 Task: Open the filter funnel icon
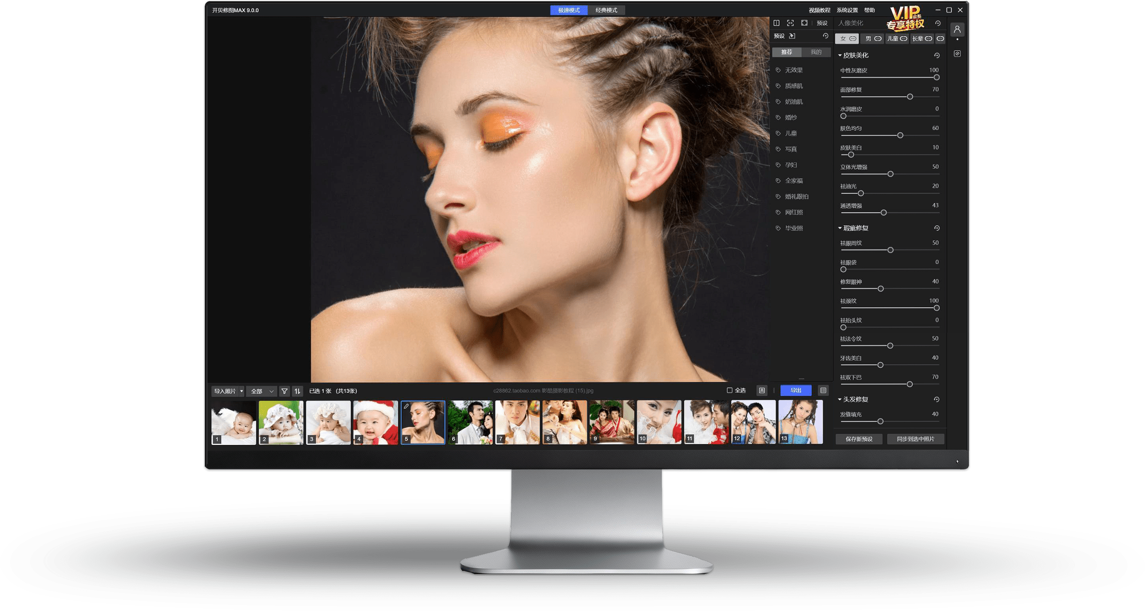[284, 391]
